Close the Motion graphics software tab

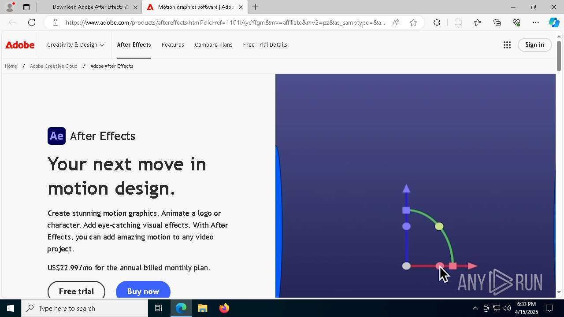point(241,7)
